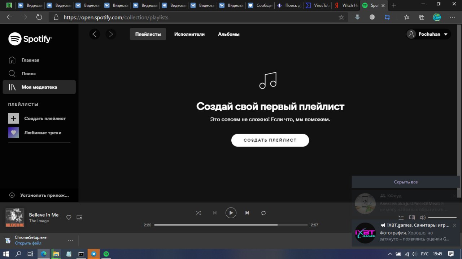Image resolution: width=462 pixels, height=259 pixels.
Task: Add page to favorites with star icon
Action: point(341,17)
